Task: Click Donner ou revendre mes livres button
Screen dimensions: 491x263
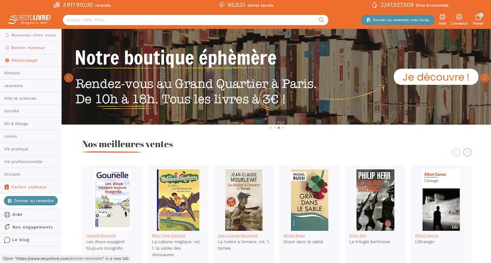Action: 398,20
